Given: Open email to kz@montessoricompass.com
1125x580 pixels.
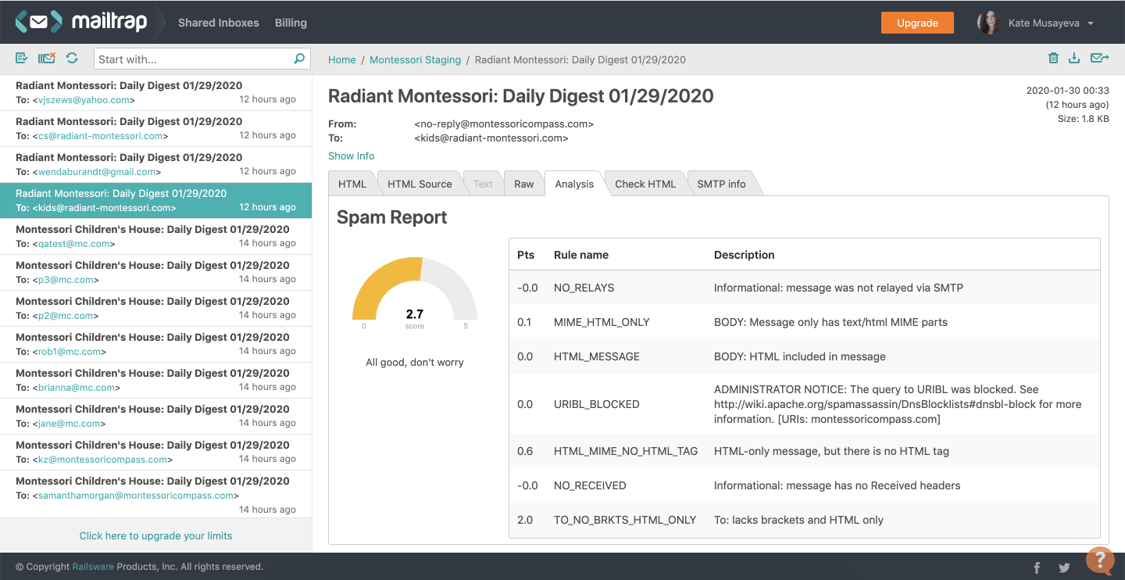Looking at the screenshot, I should [155, 452].
